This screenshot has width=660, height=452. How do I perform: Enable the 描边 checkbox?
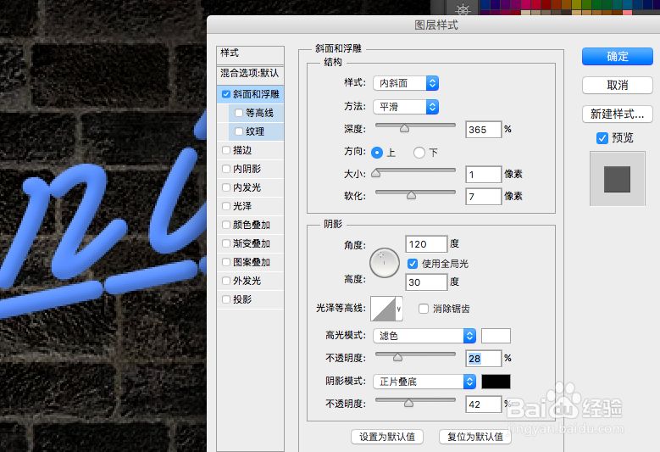click(x=226, y=150)
